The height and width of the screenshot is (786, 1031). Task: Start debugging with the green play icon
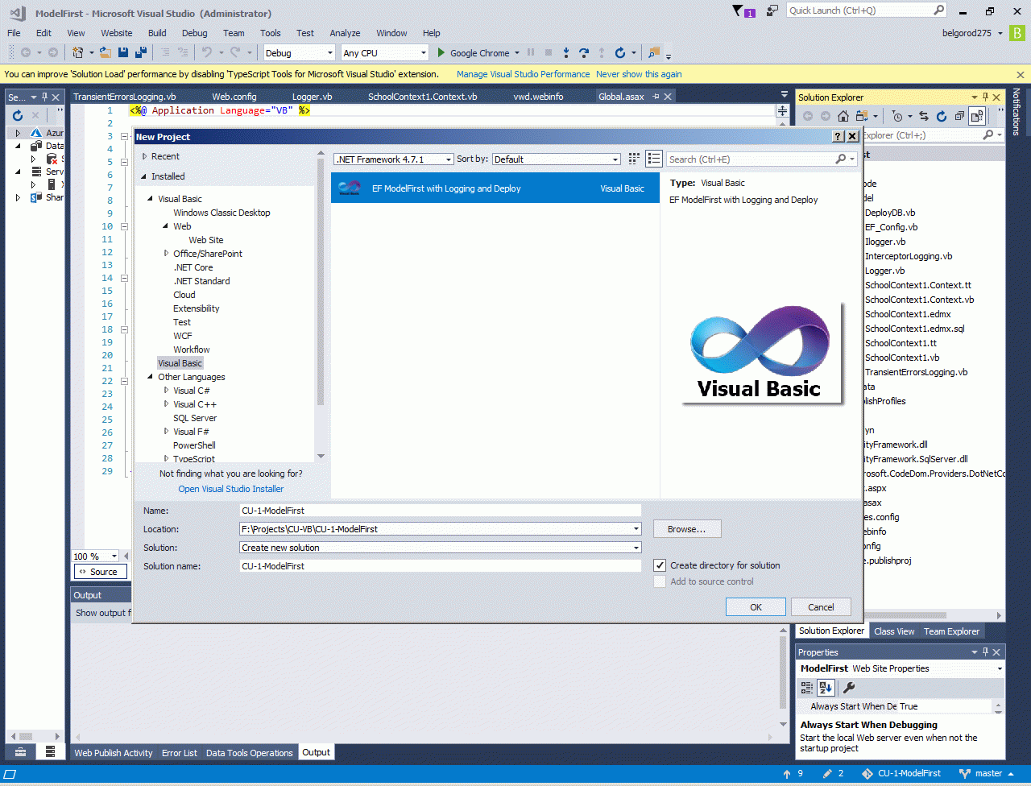click(441, 53)
